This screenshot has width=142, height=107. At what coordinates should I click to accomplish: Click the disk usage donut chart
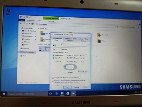[x=70, y=67]
